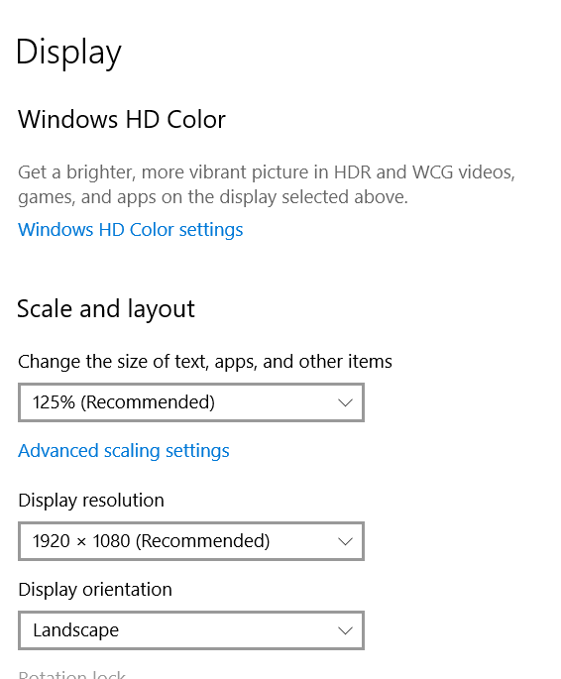Viewport: 561px width, 679px height.
Task: Click the chevron arrow on the resolution dropdown
Action: point(345,541)
